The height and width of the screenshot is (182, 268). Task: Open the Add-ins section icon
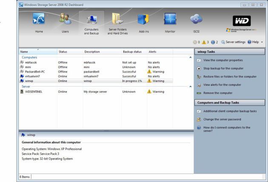pos(144,19)
